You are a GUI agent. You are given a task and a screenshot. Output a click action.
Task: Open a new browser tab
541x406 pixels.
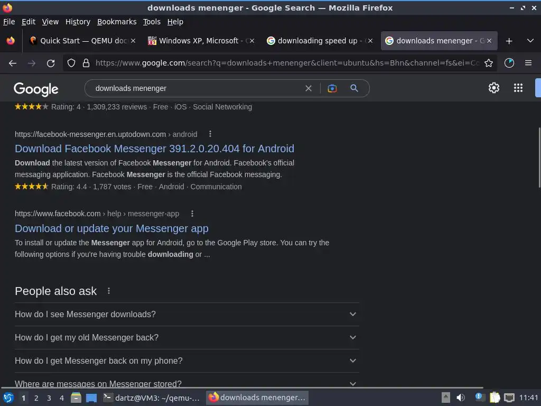click(x=509, y=41)
